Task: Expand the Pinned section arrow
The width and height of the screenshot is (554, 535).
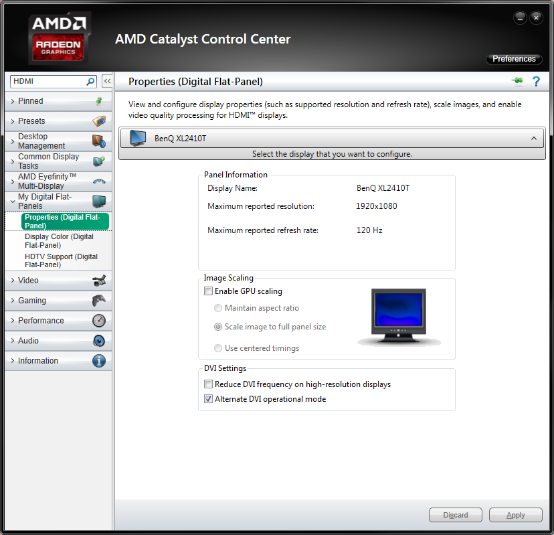Action: pos(13,102)
